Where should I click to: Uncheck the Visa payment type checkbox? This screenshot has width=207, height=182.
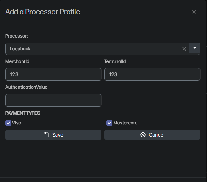(x=8, y=123)
